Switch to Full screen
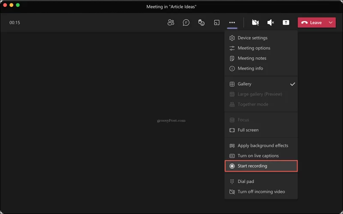Screen dimensions: 343x214 click(261, 130)
